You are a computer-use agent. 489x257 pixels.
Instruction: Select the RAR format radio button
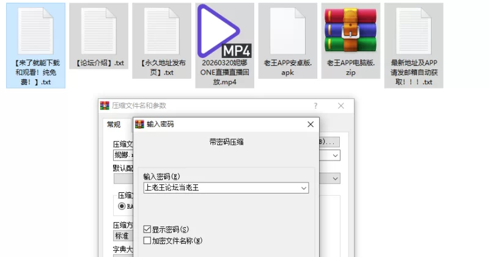(x=122, y=206)
